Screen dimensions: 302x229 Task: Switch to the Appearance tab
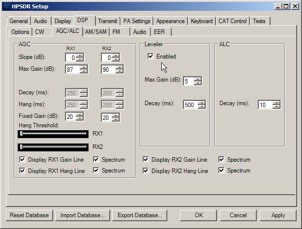(170, 21)
